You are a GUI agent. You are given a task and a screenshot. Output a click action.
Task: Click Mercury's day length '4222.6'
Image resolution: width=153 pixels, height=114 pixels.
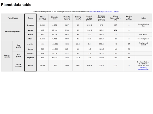pos(89,25)
